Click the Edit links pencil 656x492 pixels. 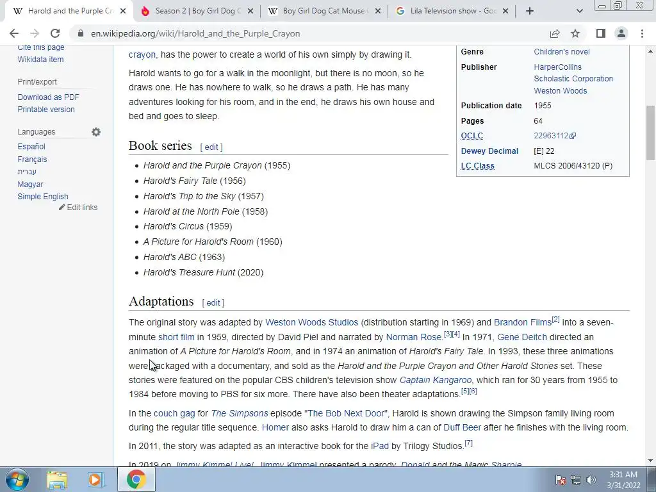click(x=78, y=207)
